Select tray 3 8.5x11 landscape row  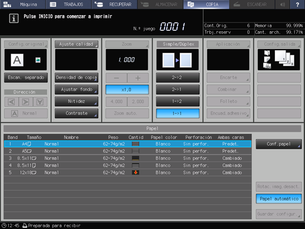(x=127, y=158)
